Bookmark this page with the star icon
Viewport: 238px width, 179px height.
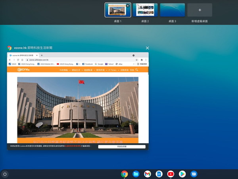click(136, 60)
